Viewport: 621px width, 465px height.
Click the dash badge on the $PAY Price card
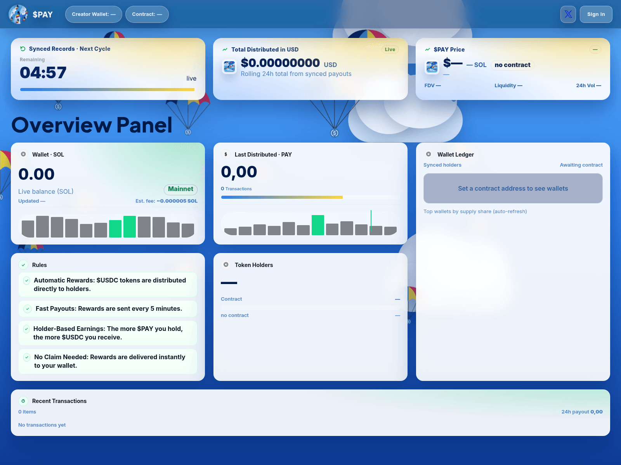coord(595,50)
